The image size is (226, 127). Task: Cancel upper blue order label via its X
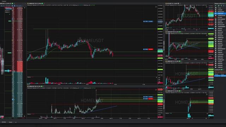144,22
